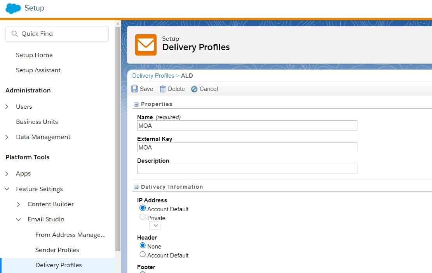432x273 pixels.
Task: Open the Private IP address dropdown
Action: click(x=155, y=226)
